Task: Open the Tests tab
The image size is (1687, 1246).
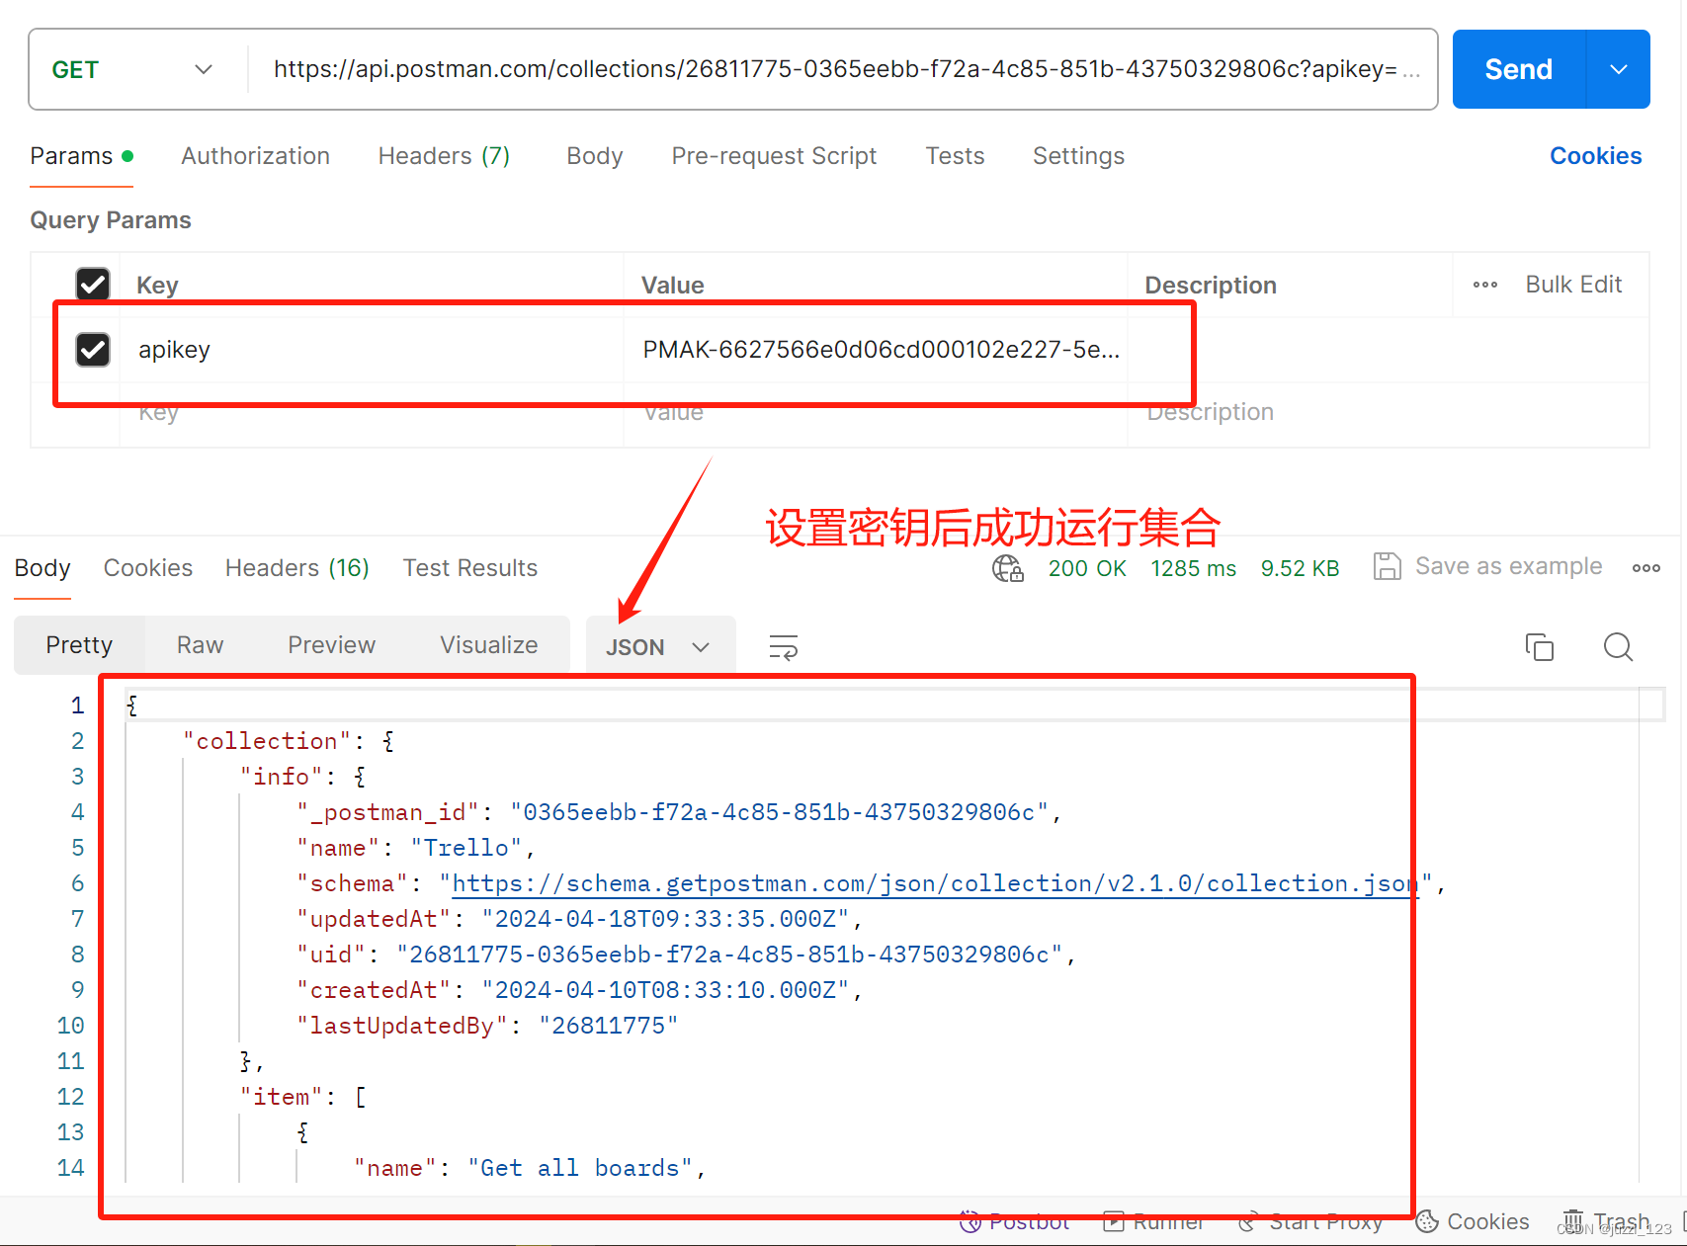Action: coord(955,156)
